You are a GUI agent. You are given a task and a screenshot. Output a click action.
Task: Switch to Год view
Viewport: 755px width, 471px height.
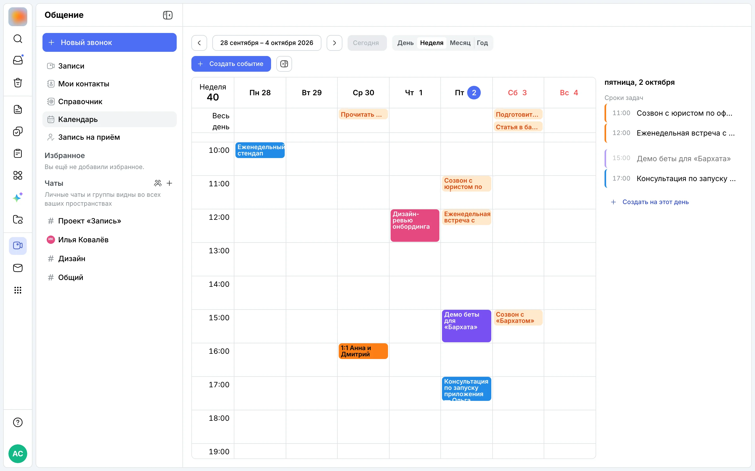482,43
